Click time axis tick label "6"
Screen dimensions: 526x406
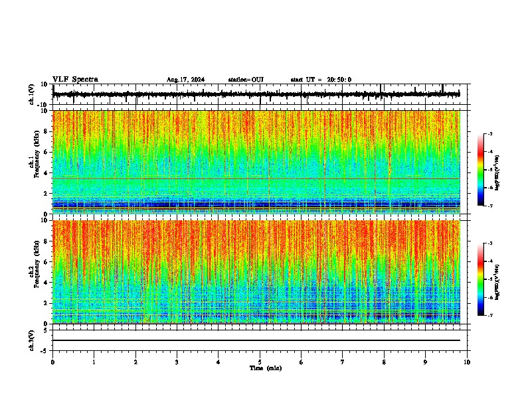[x=302, y=362]
